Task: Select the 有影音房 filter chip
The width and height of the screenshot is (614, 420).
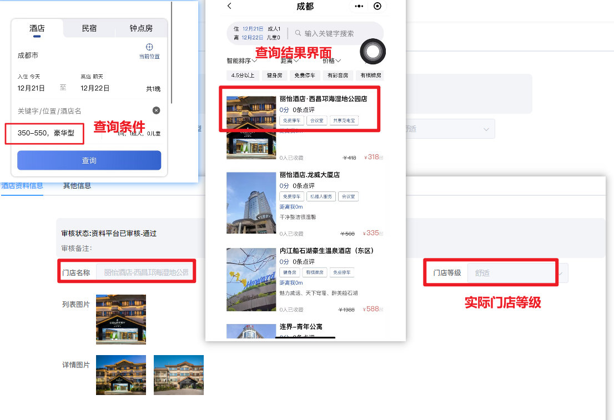Action: tap(338, 75)
